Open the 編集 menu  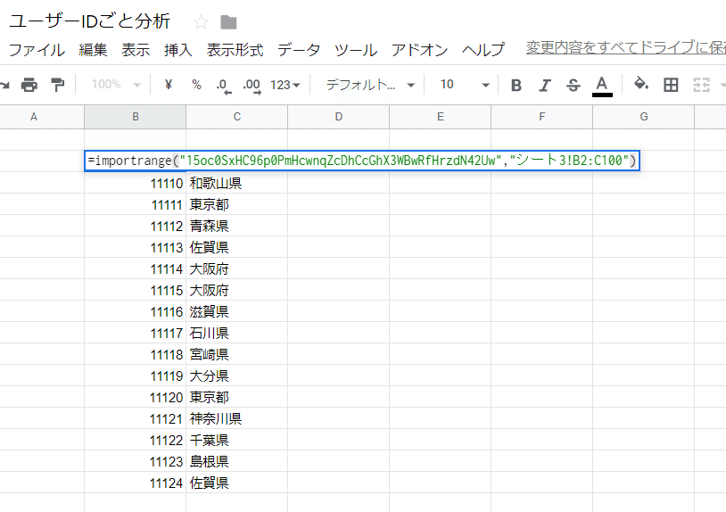[93, 50]
